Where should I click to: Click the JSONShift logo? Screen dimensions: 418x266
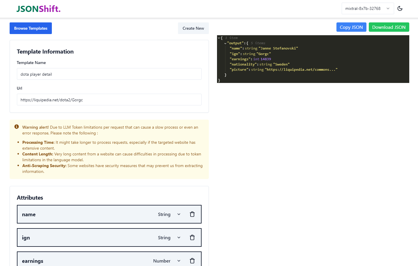pyautogui.click(x=38, y=9)
